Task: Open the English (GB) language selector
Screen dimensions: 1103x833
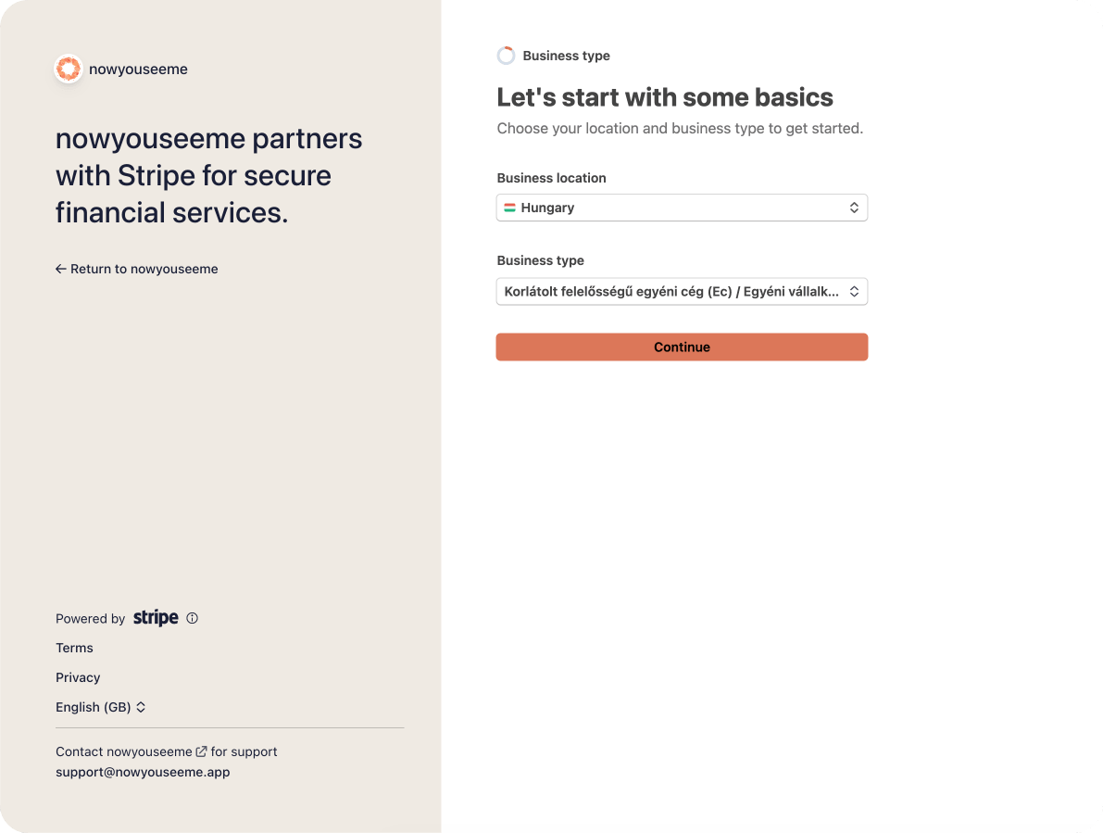Action: (101, 707)
